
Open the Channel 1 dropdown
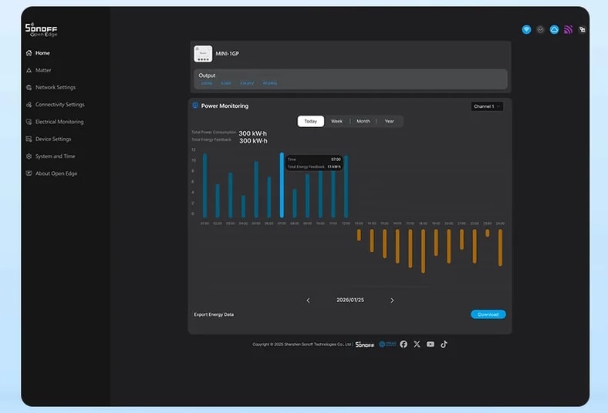[x=487, y=106]
